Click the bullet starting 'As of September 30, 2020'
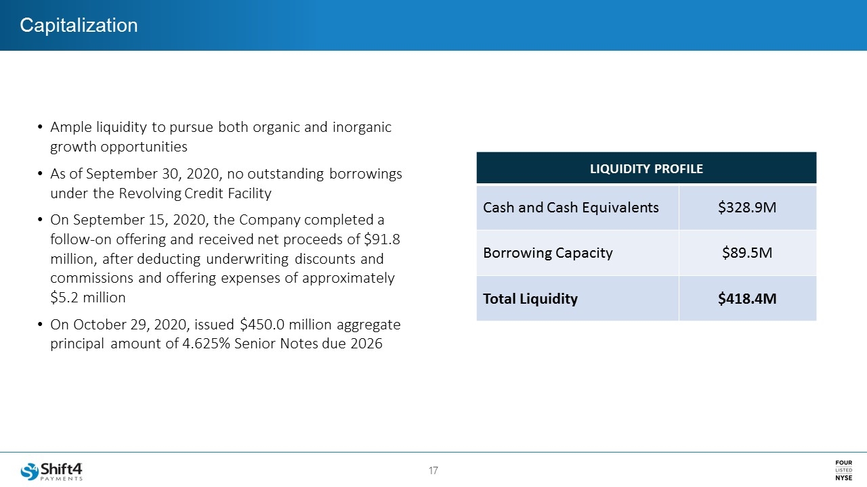Viewport: 867px width, 487px height. click(x=221, y=183)
